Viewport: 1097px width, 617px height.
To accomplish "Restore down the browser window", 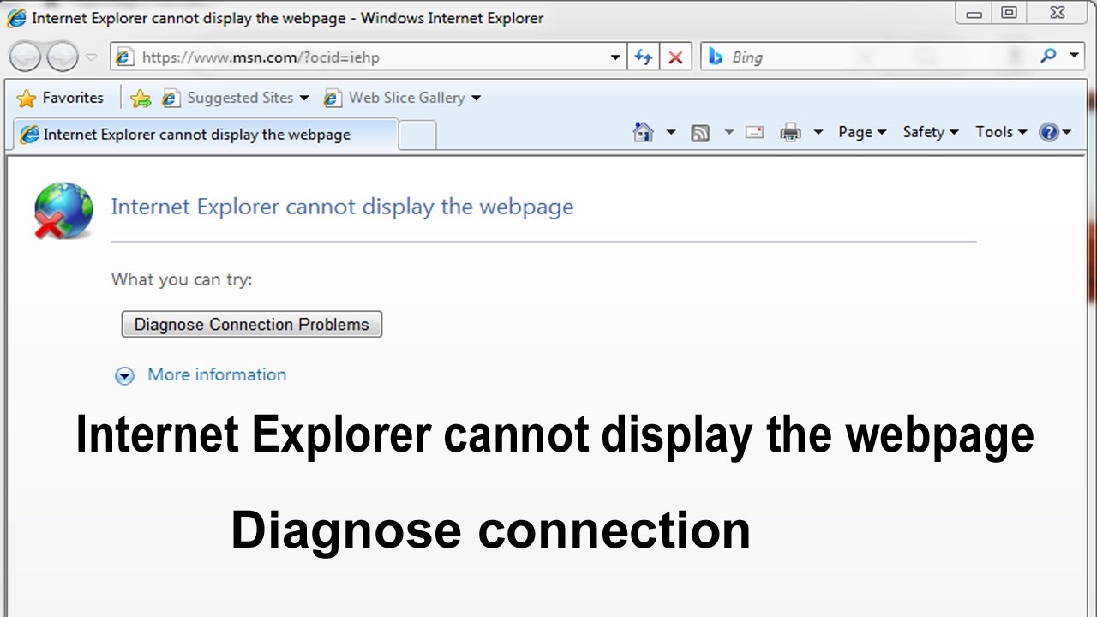I will 1010,12.
